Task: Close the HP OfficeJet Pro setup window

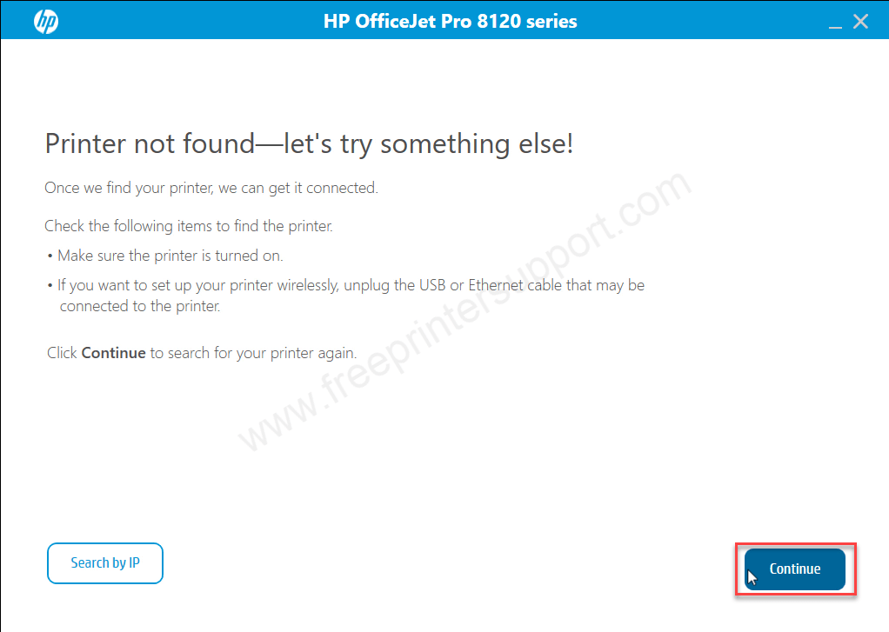Action: (860, 22)
